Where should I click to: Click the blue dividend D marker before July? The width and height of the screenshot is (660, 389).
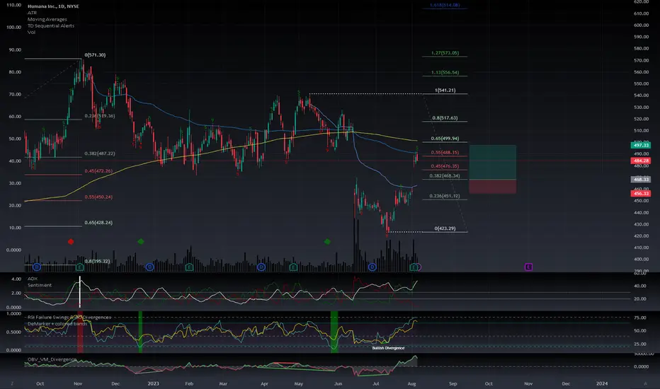[x=372, y=267]
